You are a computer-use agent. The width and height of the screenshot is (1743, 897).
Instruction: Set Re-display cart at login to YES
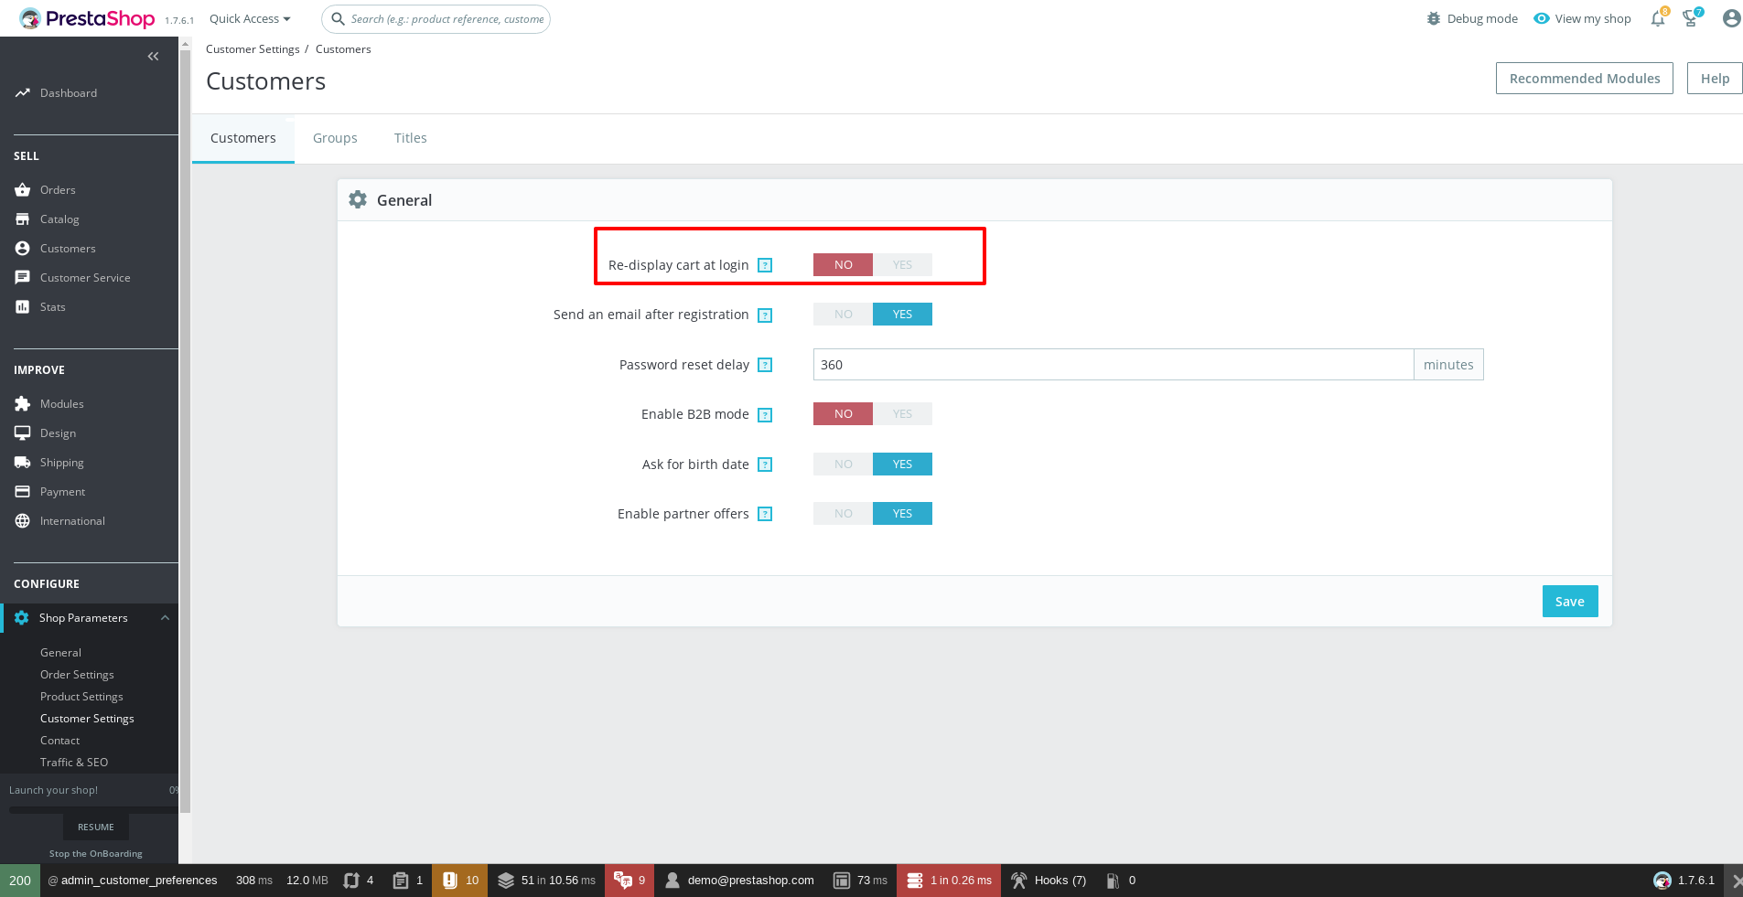(902, 265)
